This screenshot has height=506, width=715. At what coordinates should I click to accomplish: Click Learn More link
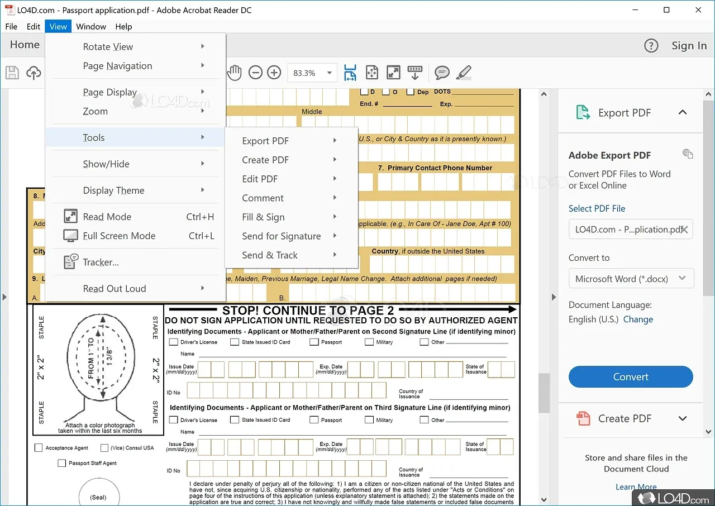[x=636, y=487]
